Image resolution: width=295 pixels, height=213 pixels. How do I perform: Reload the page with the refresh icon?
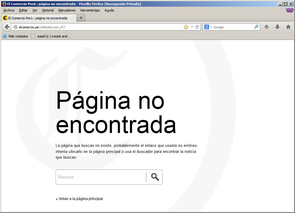tap(197, 27)
